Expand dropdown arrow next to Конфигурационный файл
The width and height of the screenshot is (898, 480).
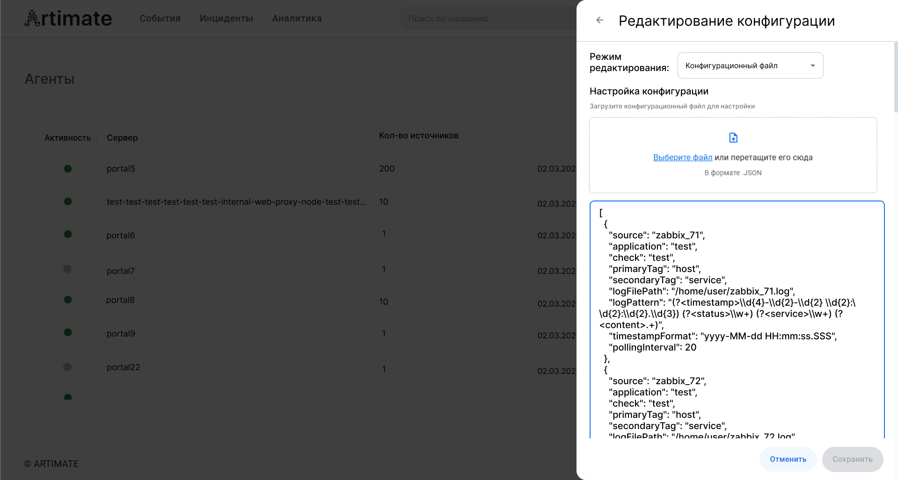[x=812, y=65]
